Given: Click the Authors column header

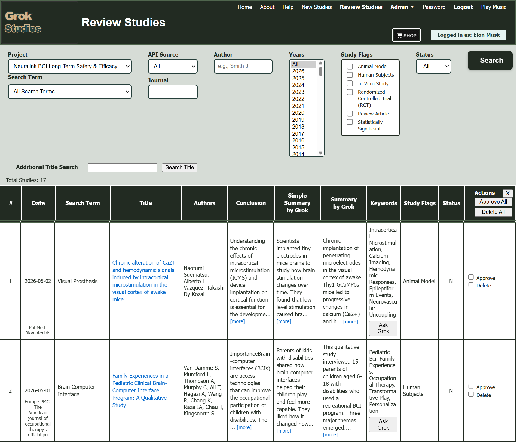Looking at the screenshot, I should click(204, 203).
